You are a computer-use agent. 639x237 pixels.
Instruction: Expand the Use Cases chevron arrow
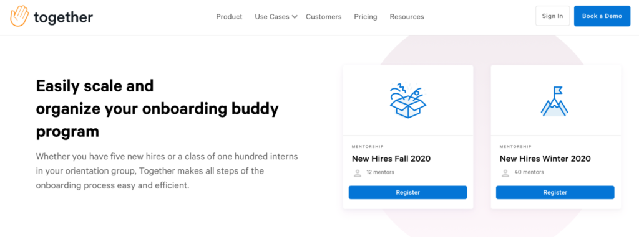tap(295, 17)
